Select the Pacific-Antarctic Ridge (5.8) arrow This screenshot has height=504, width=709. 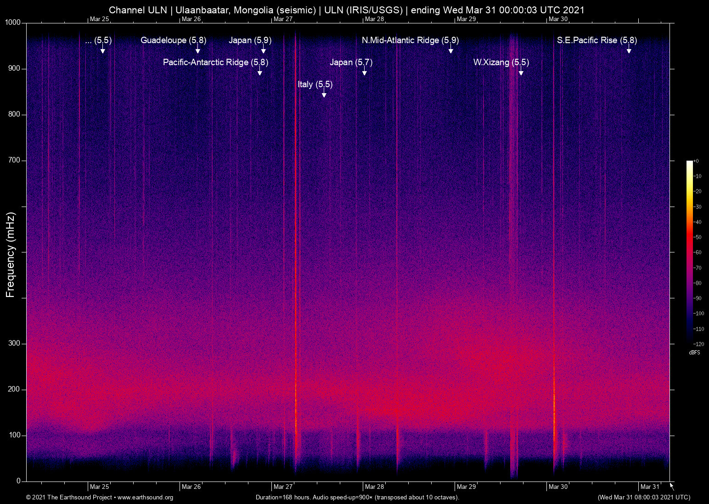tap(261, 73)
